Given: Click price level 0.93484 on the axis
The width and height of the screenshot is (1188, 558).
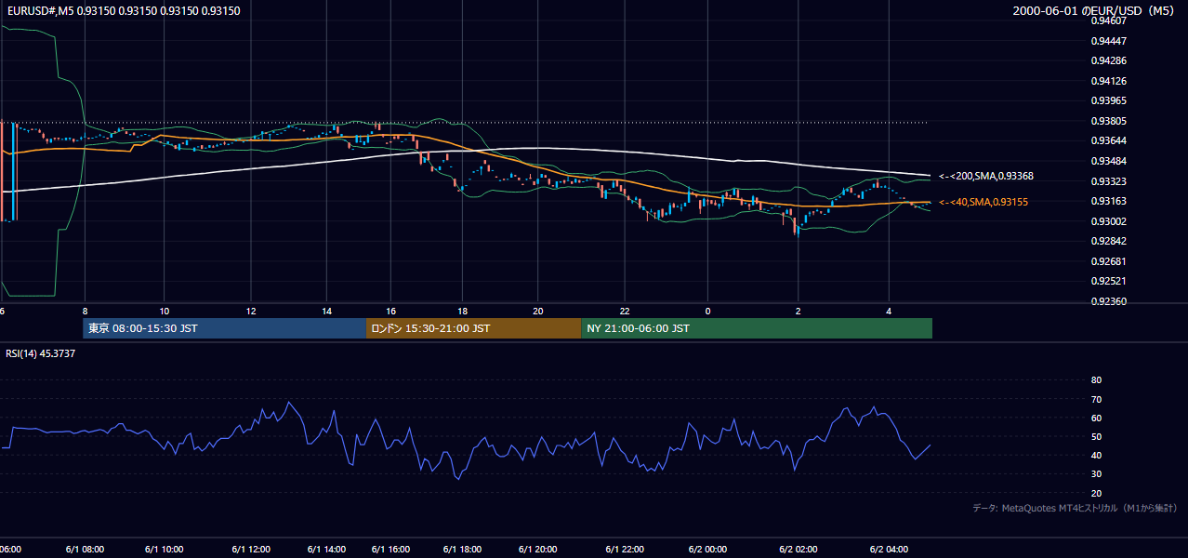Looking at the screenshot, I should pos(1108,161).
